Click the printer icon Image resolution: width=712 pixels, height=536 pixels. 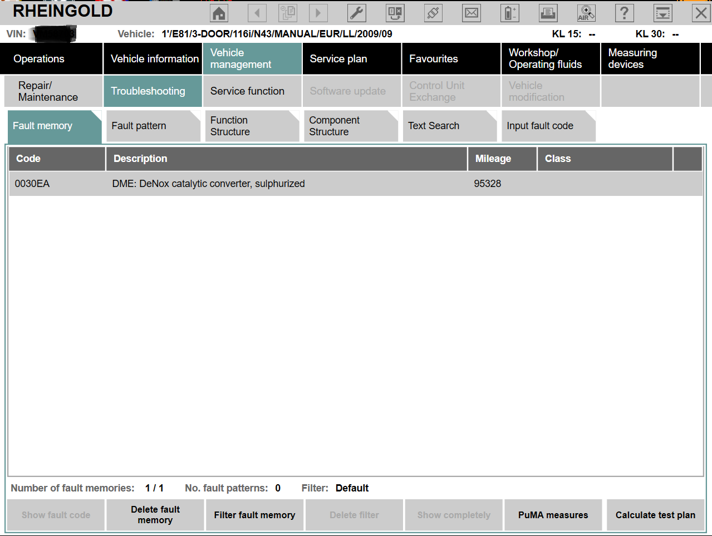coord(548,13)
